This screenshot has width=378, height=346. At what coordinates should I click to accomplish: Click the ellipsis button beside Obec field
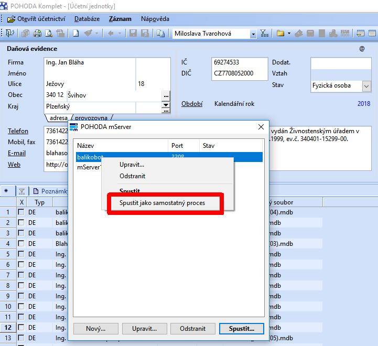[166, 96]
